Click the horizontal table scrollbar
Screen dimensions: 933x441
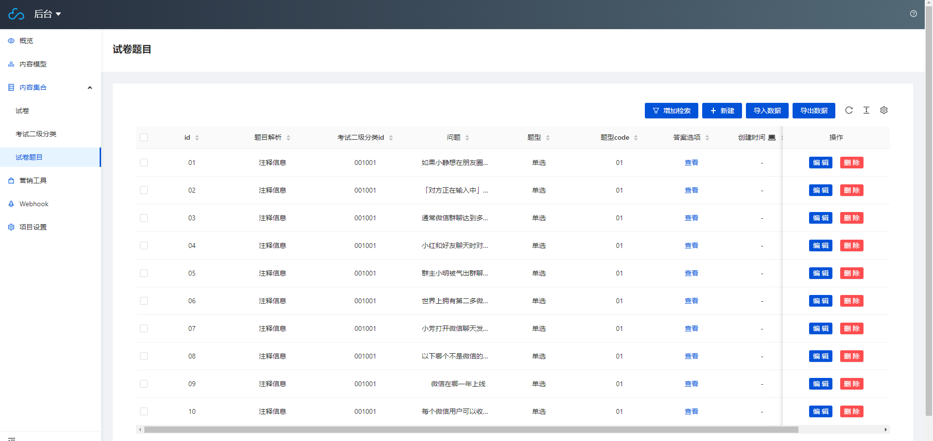point(470,429)
